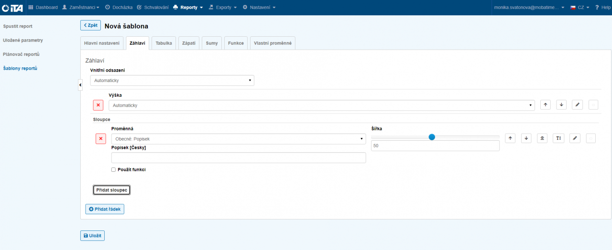Delete the header row with red X
This screenshot has width=612, height=250.
[98, 105]
